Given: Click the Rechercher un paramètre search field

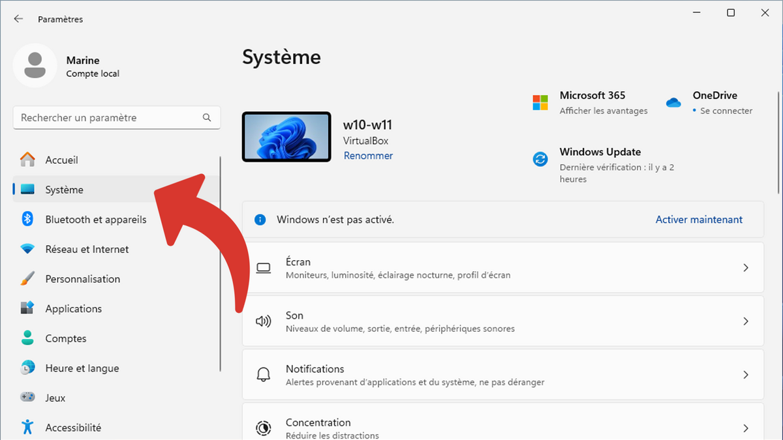Looking at the screenshot, I should tap(117, 118).
